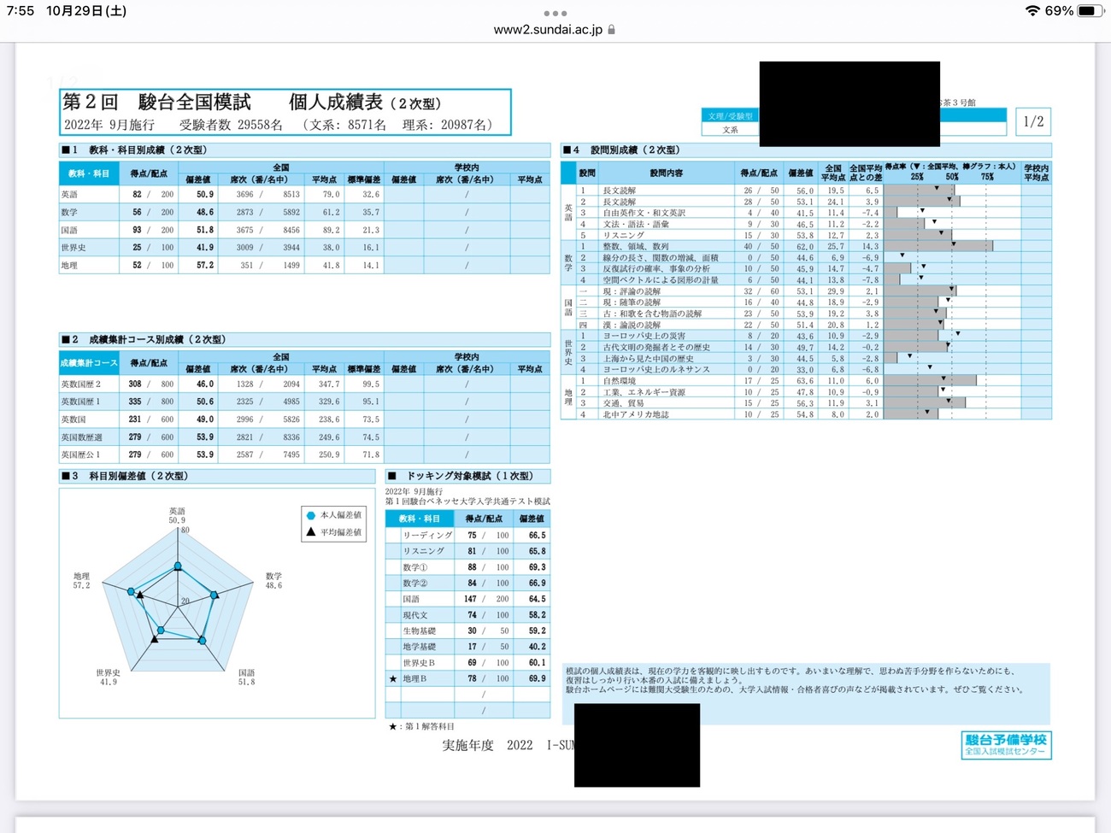The image size is (1111, 833).
Task: Tap deviation 51.8 in the 国語 row
Action: coord(205,230)
